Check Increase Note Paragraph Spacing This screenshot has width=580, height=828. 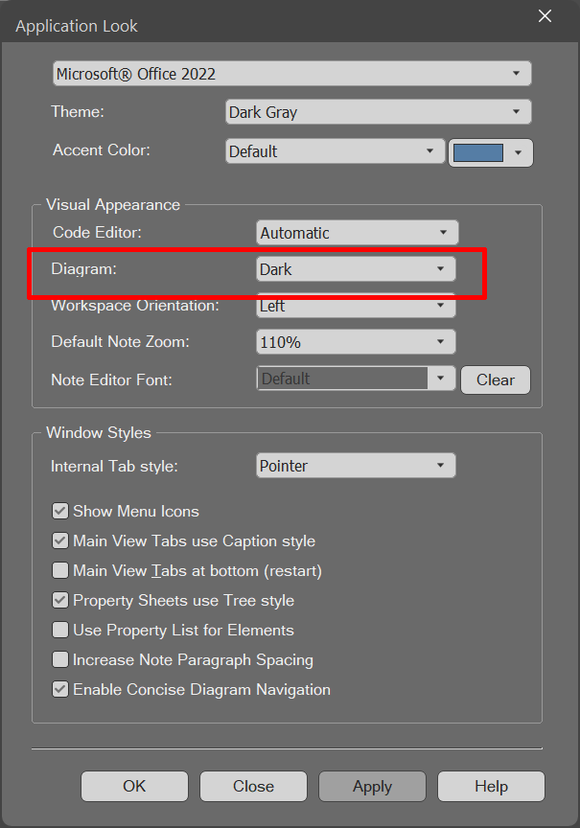[60, 660]
